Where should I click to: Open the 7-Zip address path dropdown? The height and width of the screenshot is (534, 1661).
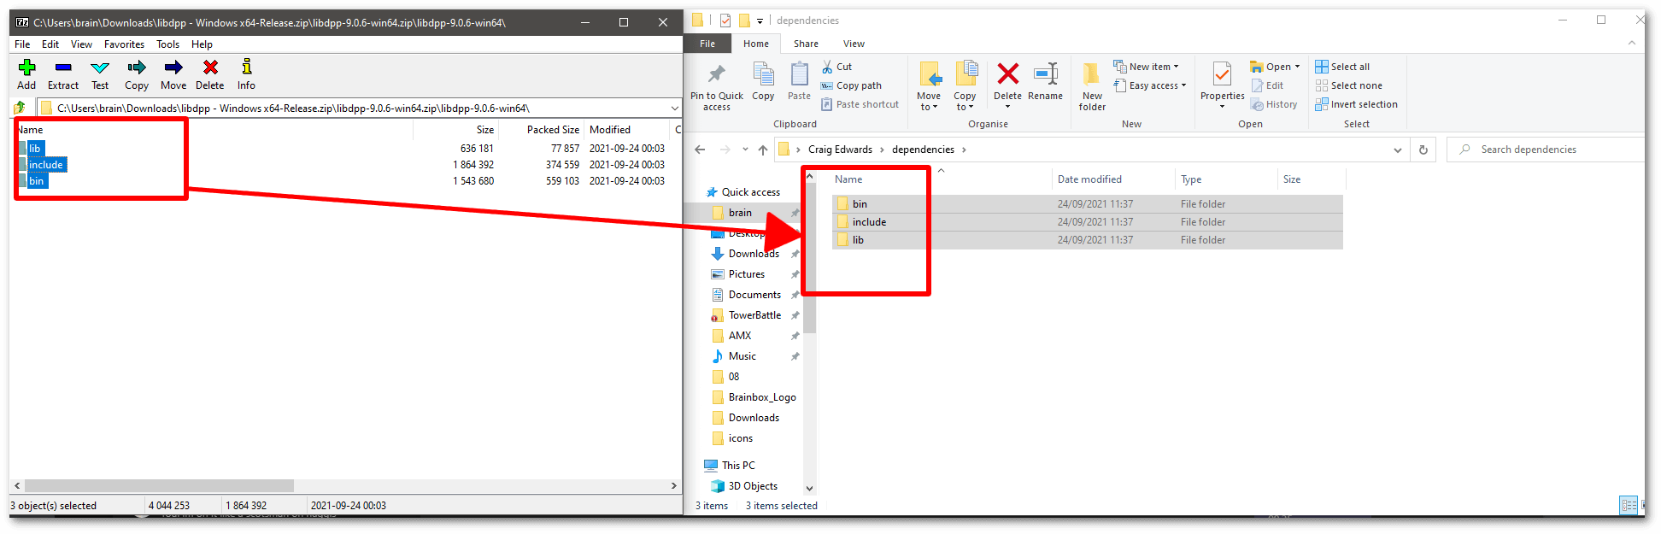point(674,109)
